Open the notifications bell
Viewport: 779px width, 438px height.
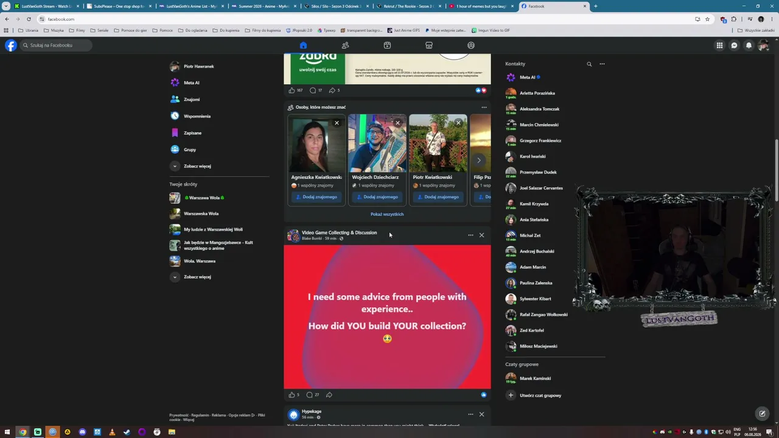749,45
